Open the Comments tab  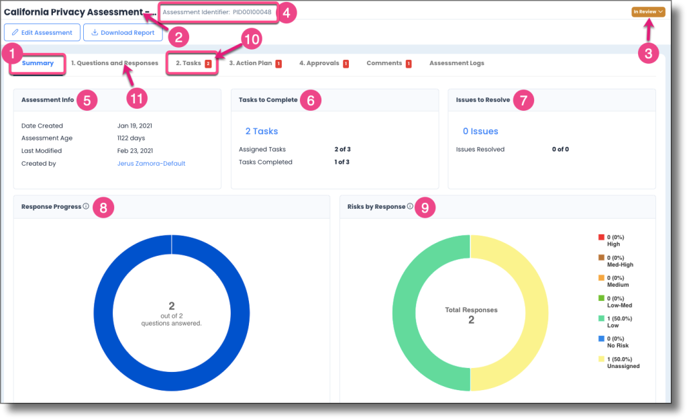384,62
